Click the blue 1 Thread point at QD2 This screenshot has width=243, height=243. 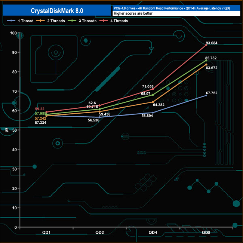click(x=100, y=117)
